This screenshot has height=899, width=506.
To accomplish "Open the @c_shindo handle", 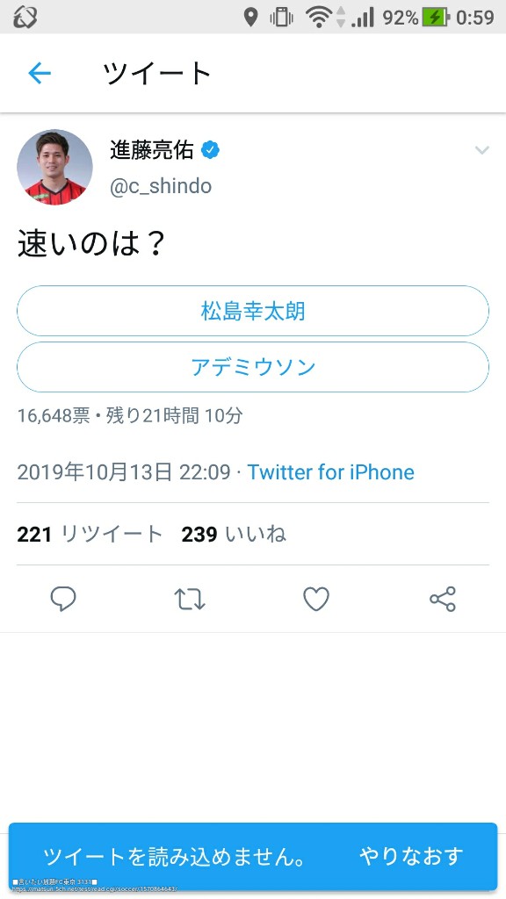I will click(161, 186).
